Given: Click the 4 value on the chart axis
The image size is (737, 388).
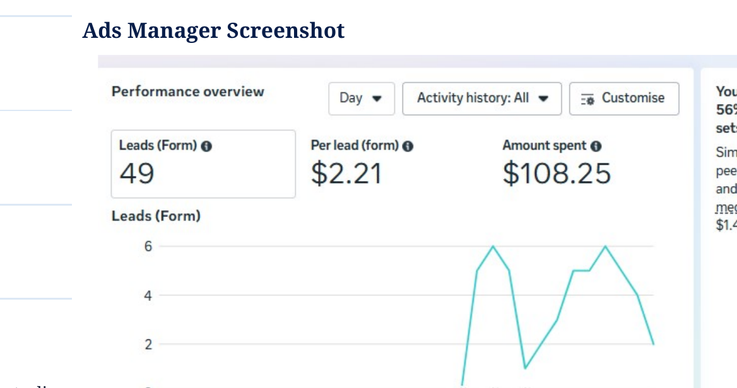Looking at the screenshot, I should [x=148, y=295].
